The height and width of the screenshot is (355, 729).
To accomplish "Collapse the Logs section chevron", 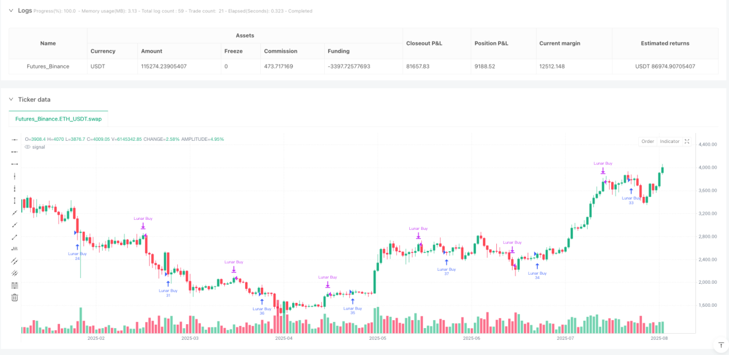I will (x=11, y=11).
